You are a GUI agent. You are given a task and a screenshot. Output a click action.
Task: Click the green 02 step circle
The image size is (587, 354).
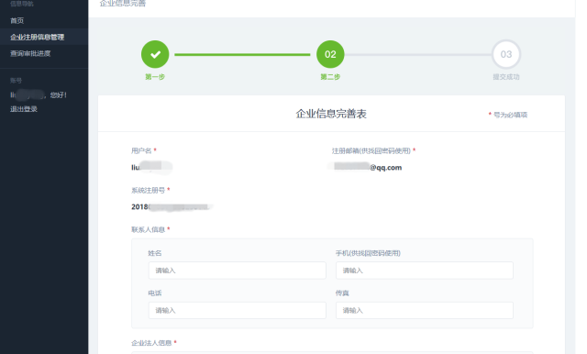click(x=330, y=54)
